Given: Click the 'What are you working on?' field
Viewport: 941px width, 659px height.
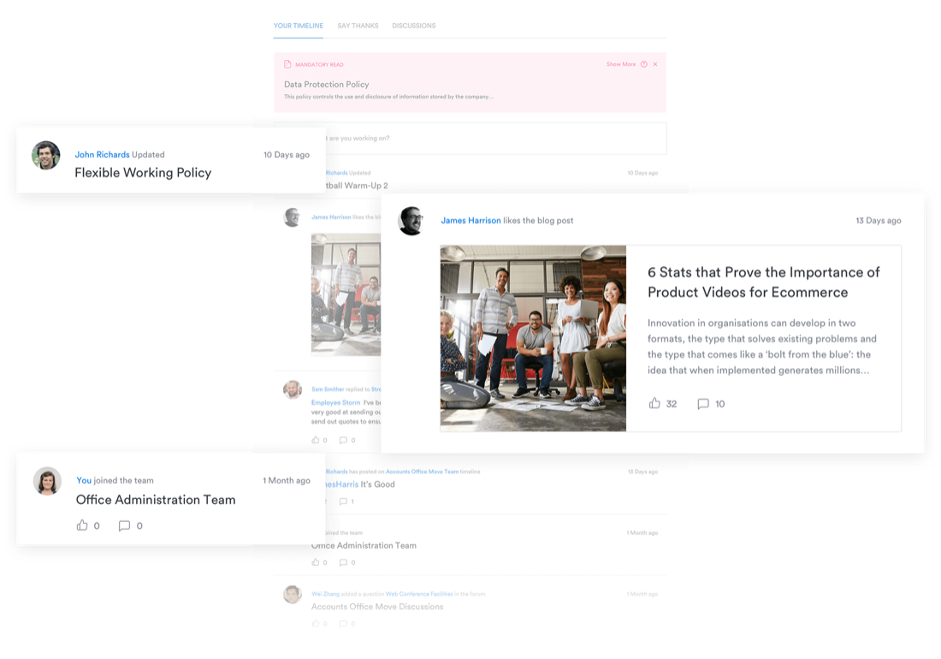Looking at the screenshot, I should [x=488, y=138].
